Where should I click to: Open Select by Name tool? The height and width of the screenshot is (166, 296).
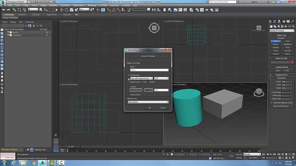tap(46, 10)
